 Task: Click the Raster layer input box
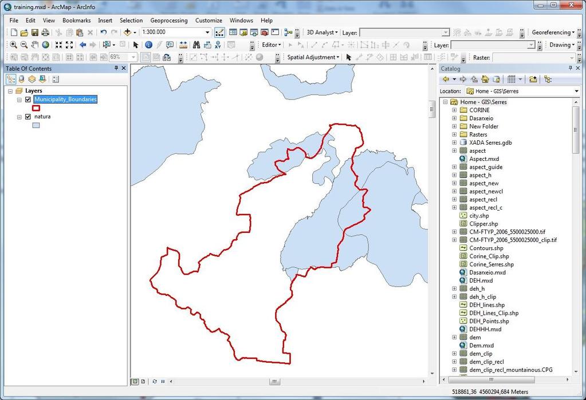click(533, 58)
